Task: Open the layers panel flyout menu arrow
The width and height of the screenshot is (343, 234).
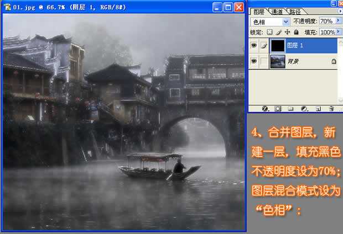Action: [x=340, y=11]
